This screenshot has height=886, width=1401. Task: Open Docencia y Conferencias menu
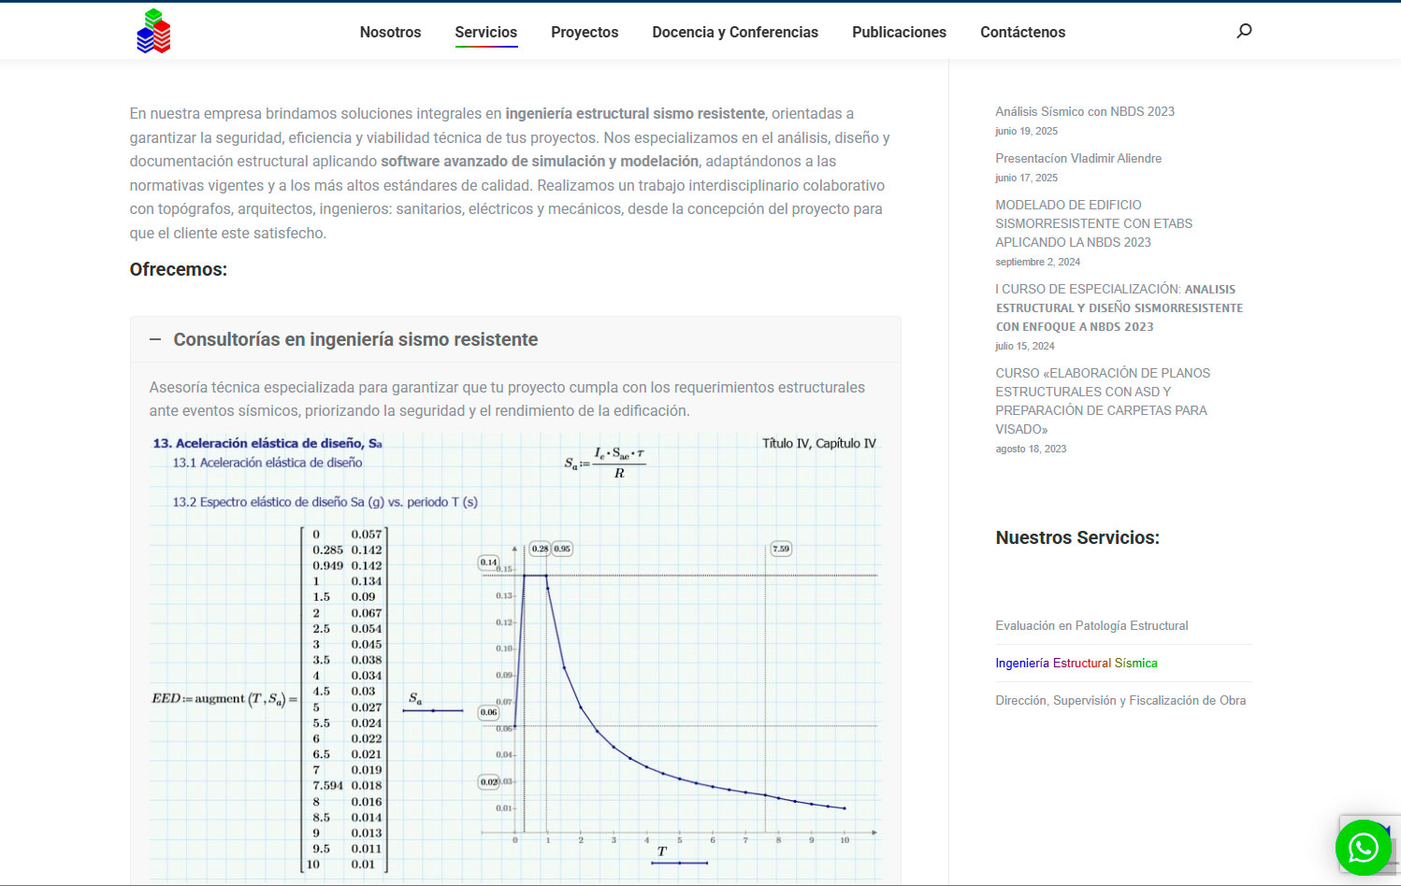pos(734,32)
